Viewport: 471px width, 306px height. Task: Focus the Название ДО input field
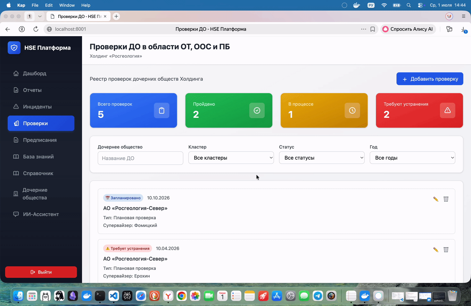point(140,158)
